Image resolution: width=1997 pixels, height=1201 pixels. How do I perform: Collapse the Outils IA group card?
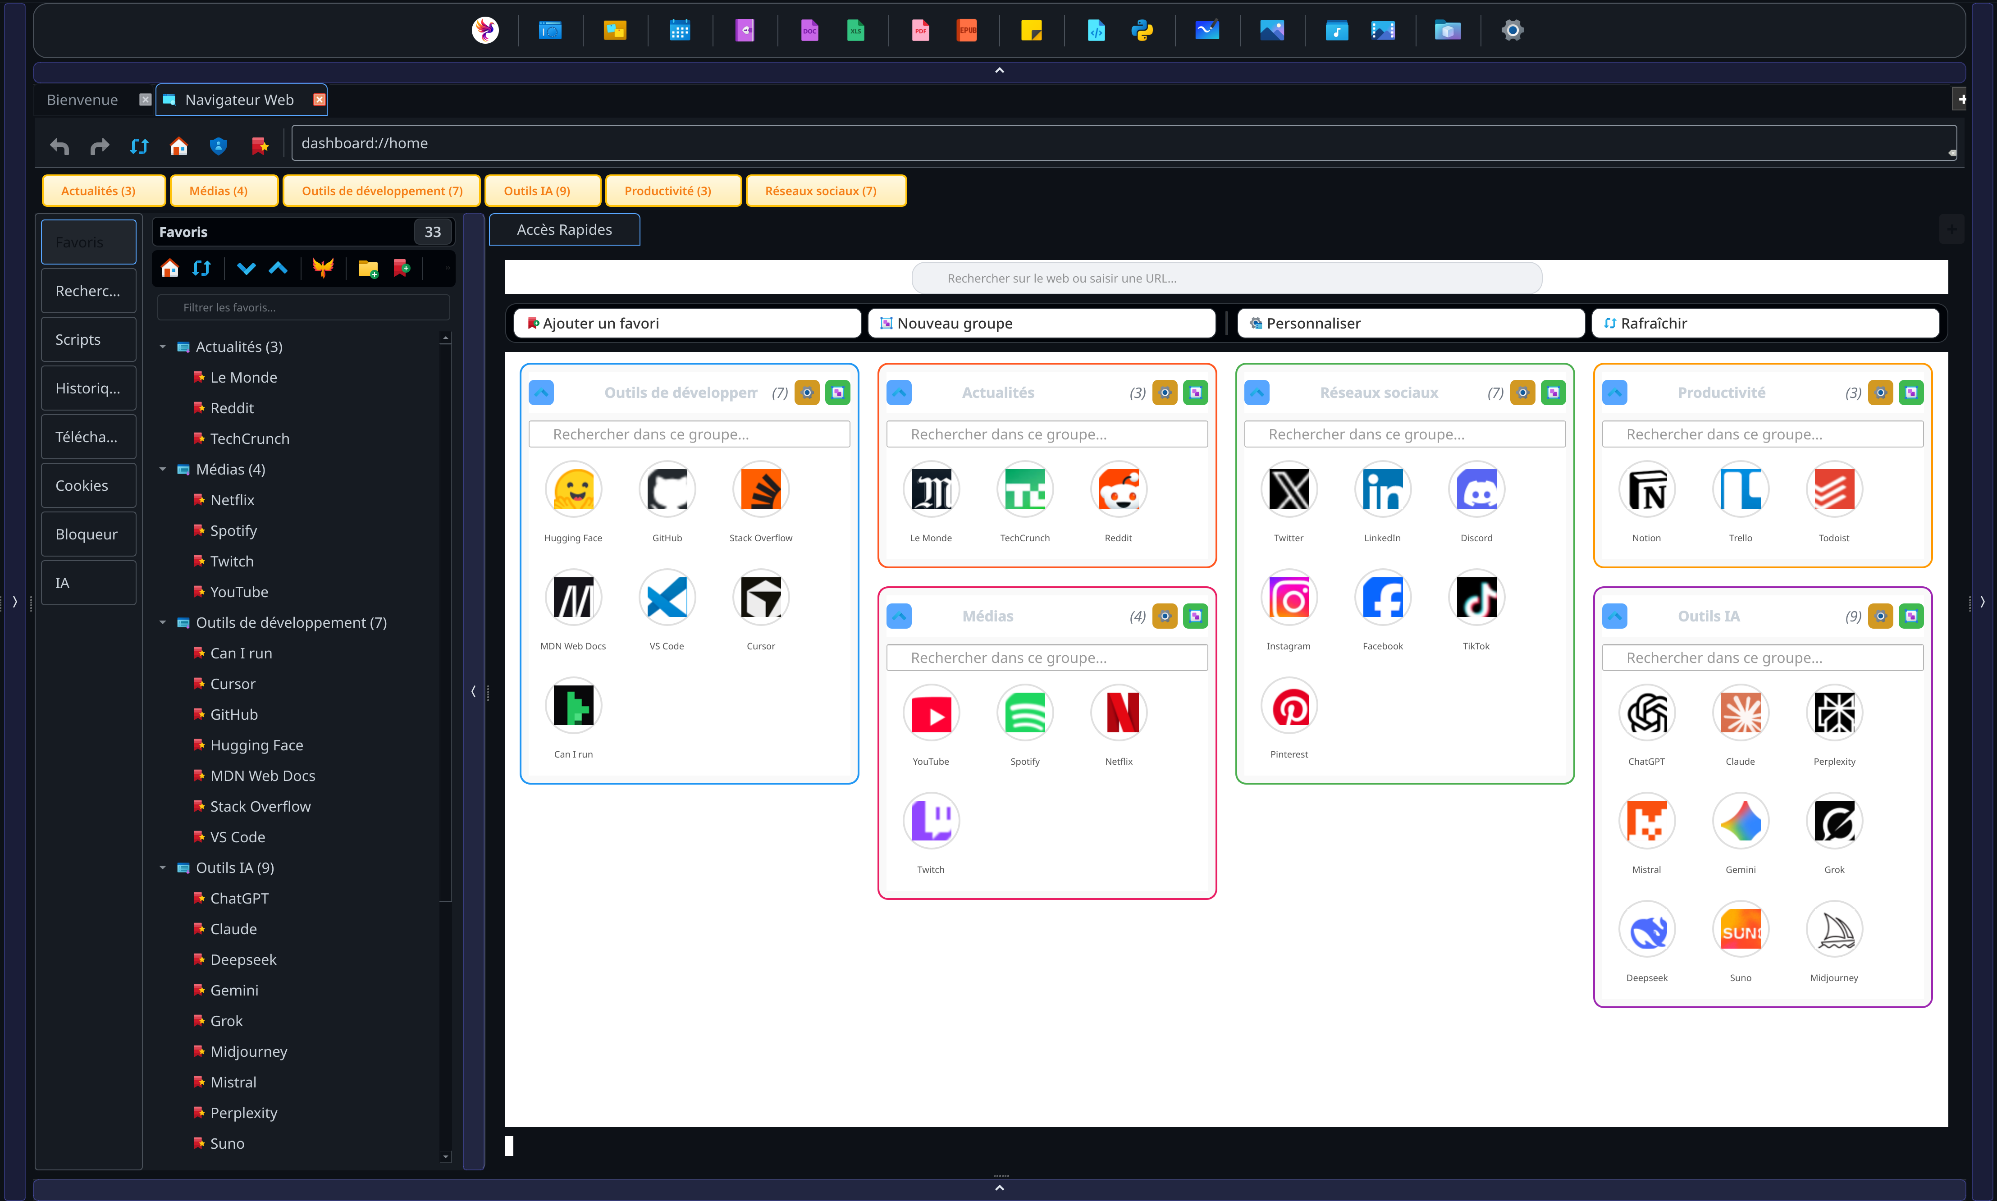[x=1614, y=616]
